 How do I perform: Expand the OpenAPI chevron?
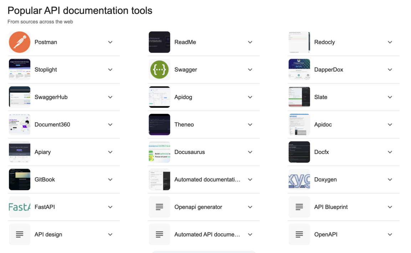pyautogui.click(x=390, y=234)
